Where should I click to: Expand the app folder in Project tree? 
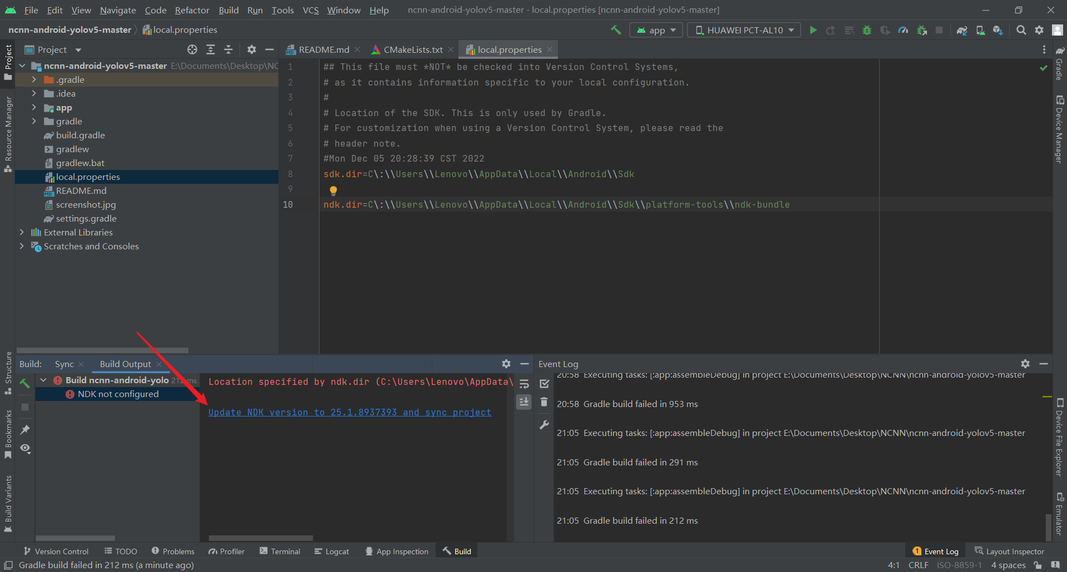click(34, 107)
